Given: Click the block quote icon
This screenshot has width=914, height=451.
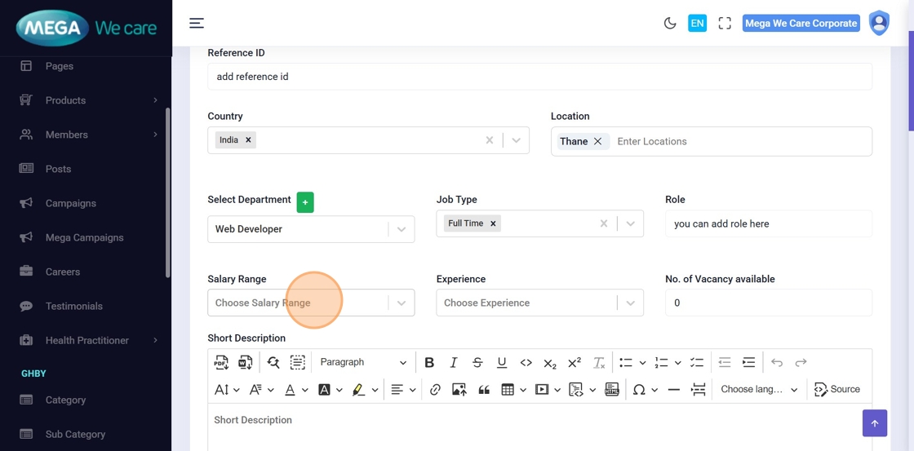Looking at the screenshot, I should pyautogui.click(x=484, y=390).
